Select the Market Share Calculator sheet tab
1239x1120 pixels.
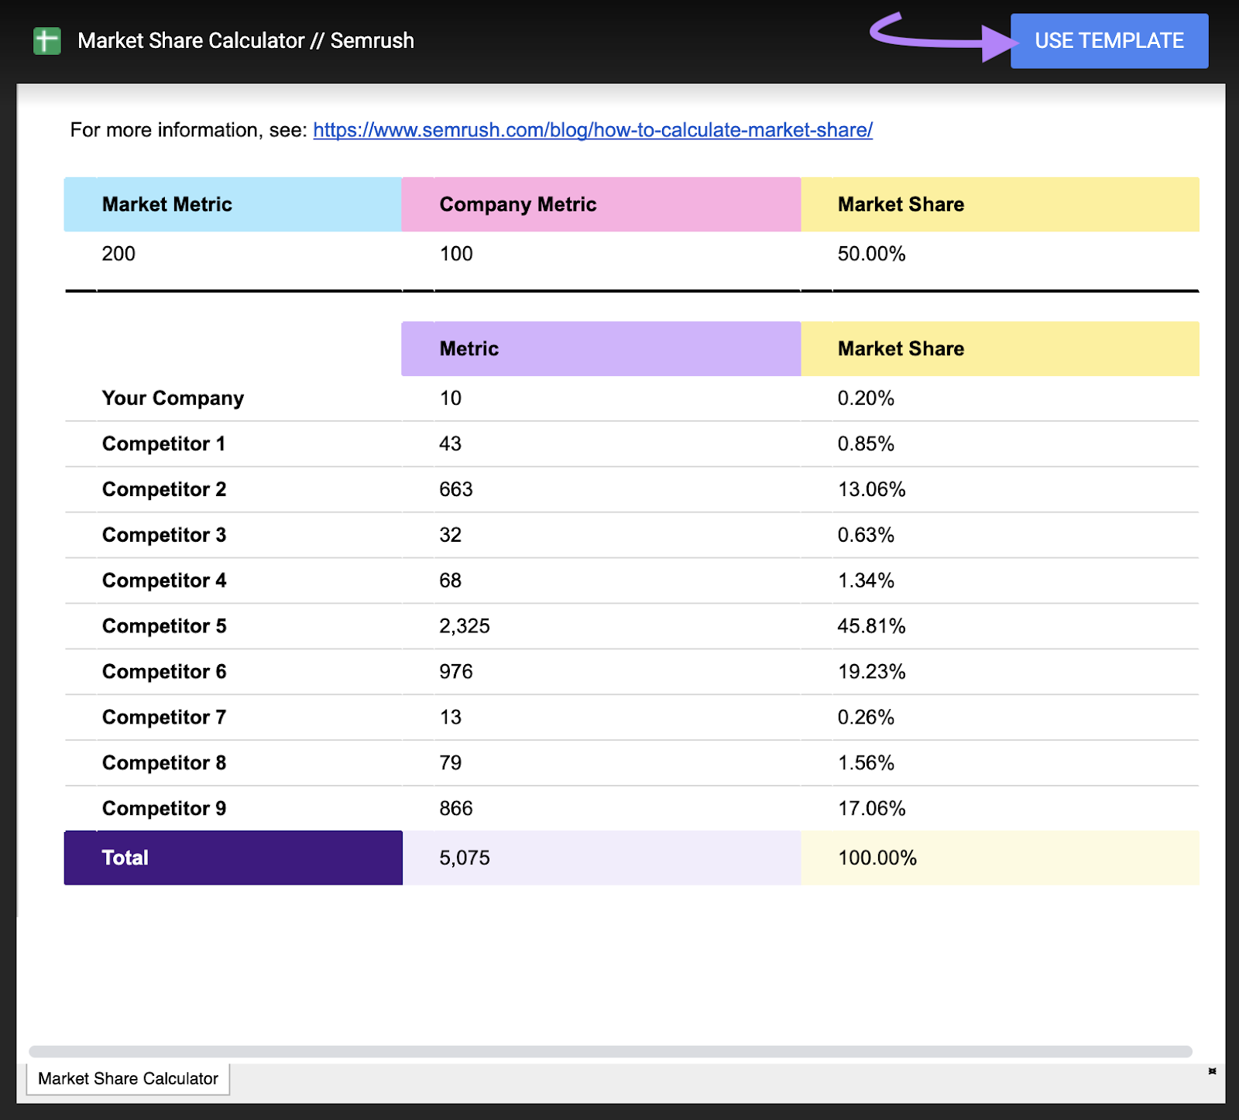[x=129, y=1078]
